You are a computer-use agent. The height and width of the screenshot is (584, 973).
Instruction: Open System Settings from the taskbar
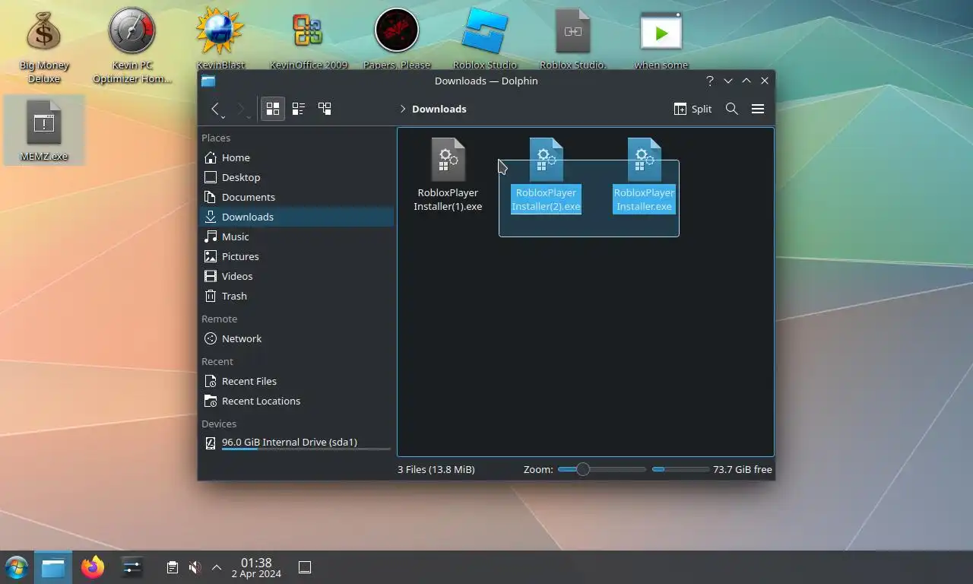point(132,567)
